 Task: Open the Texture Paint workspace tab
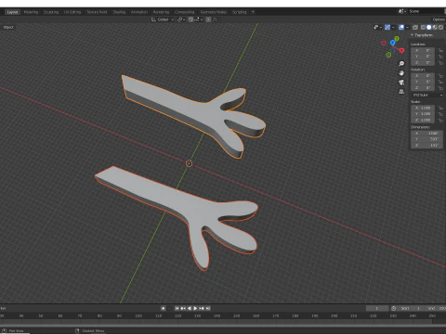point(97,12)
